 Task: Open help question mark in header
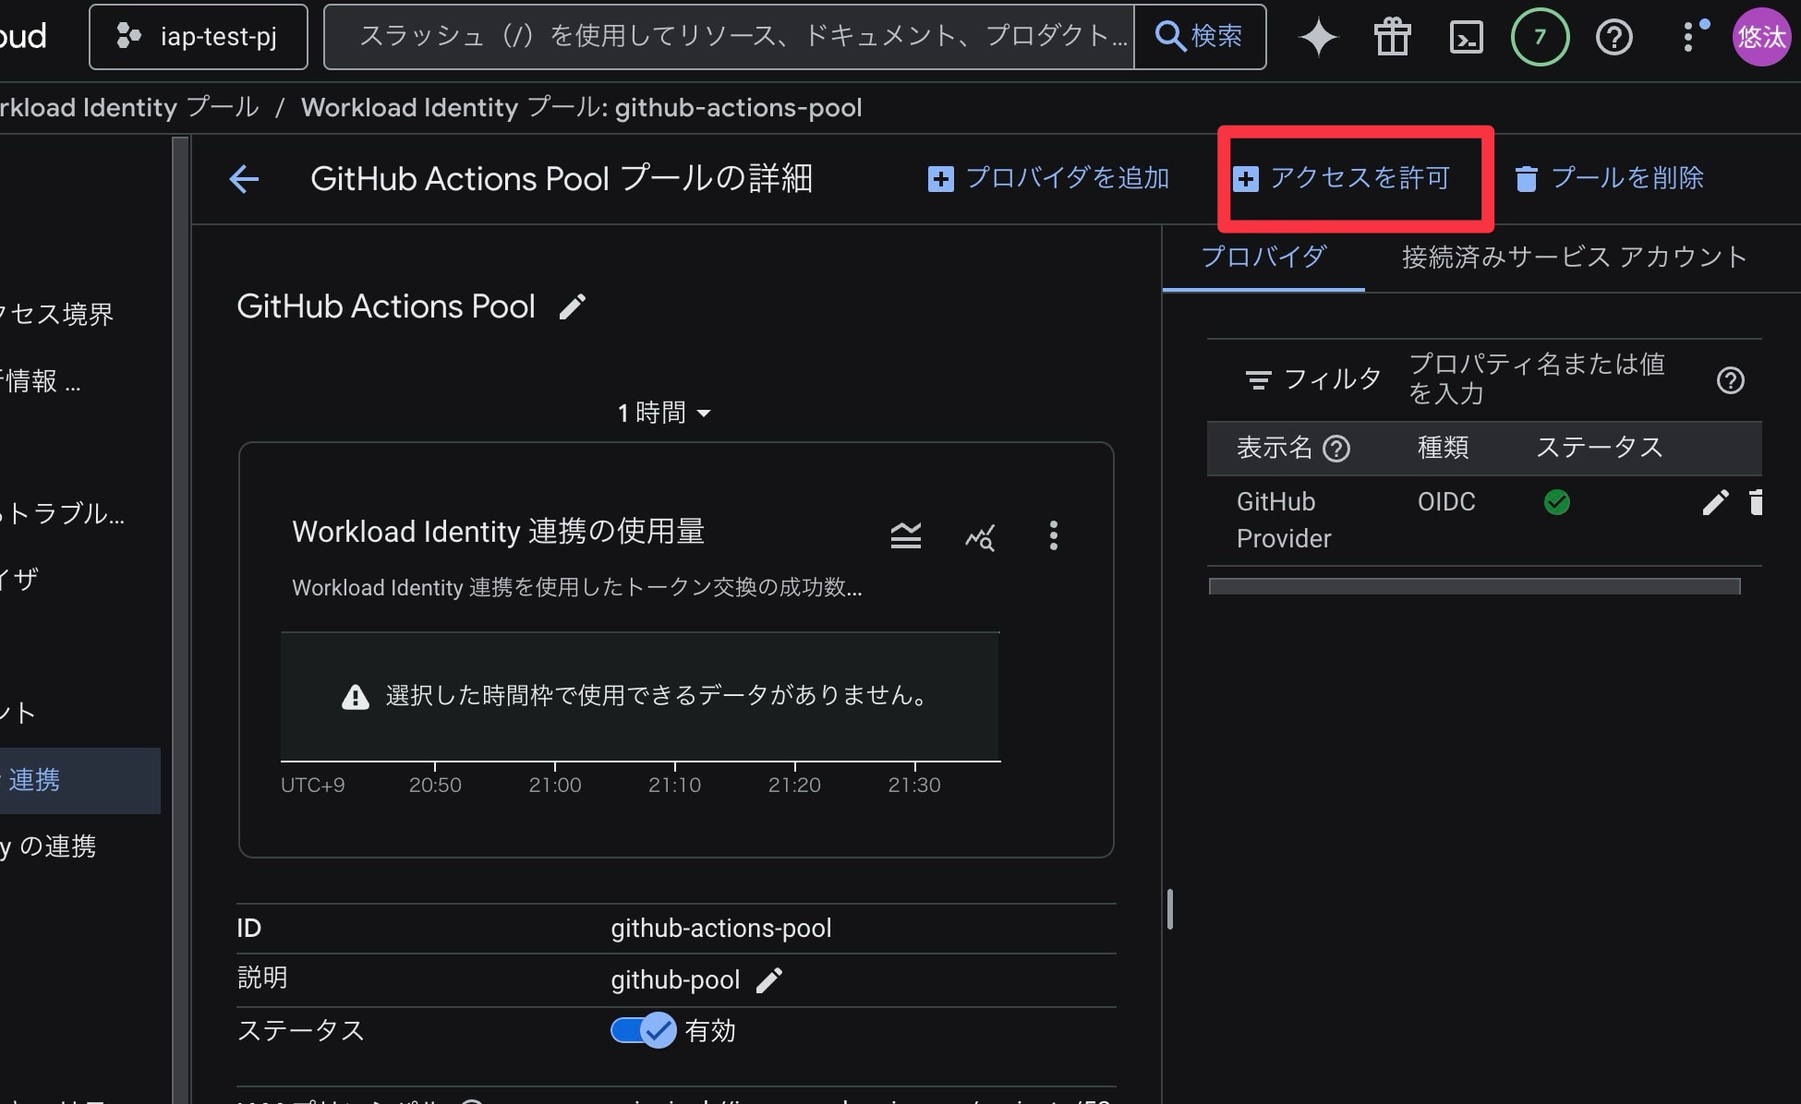click(1614, 38)
